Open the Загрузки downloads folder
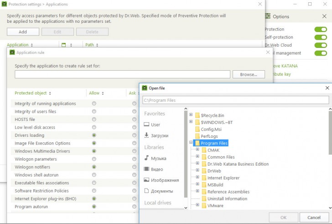This screenshot has height=224, width=332. [147, 135]
